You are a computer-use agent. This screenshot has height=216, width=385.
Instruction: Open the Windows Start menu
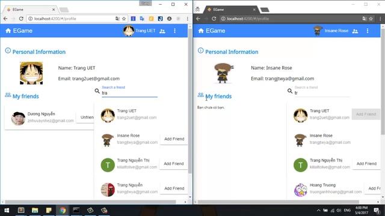(x=7, y=211)
